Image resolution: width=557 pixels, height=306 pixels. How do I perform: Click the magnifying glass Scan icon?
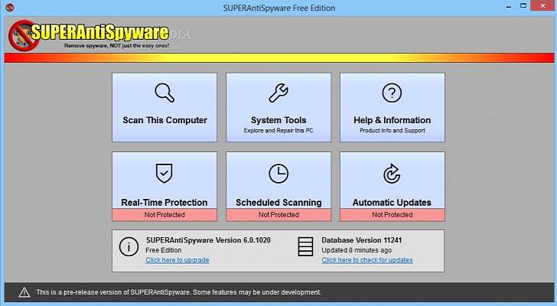[x=164, y=93]
